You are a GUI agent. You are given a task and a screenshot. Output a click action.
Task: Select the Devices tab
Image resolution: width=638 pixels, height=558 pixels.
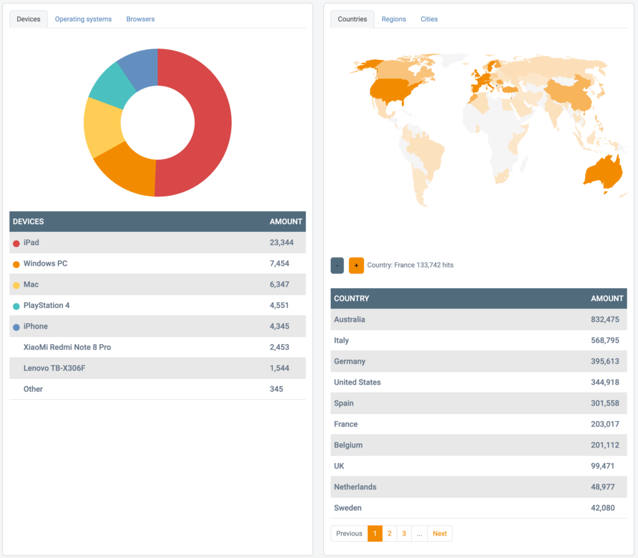(x=28, y=19)
